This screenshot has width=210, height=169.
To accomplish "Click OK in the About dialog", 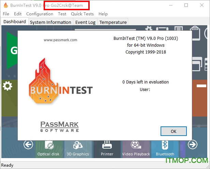I will (x=174, y=131).
